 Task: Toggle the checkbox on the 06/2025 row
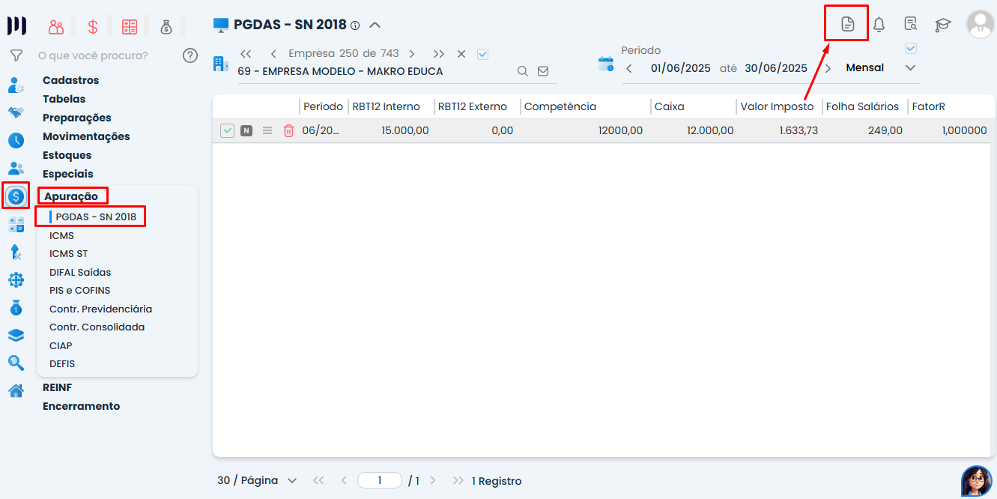(x=227, y=131)
